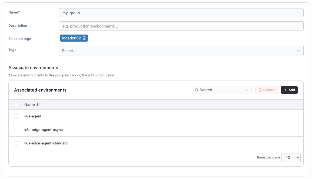312x179 pixels.
Task: Check the k8s-agent row checkbox
Action: pyautogui.click(x=16, y=116)
